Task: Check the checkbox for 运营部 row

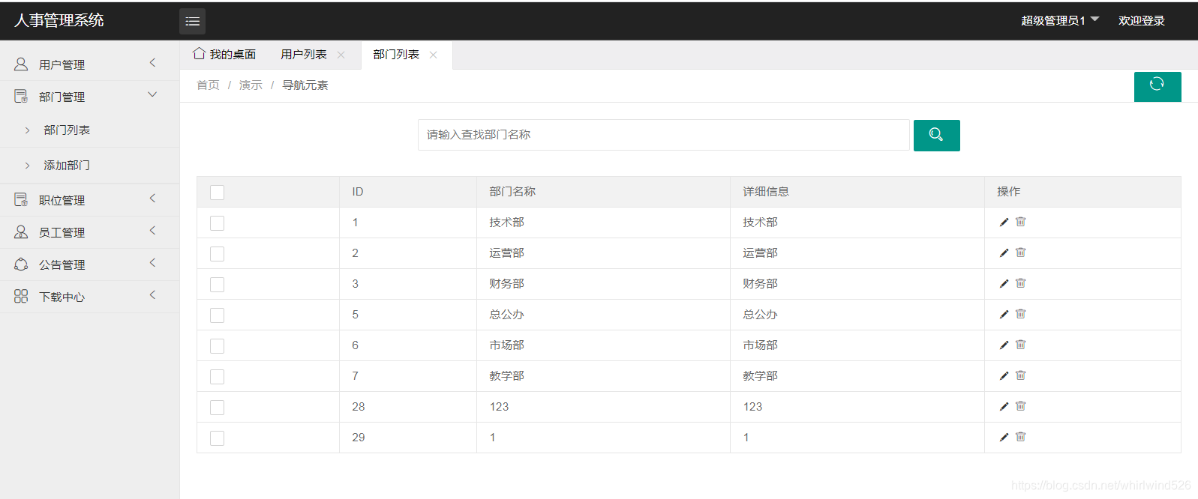Action: (218, 254)
